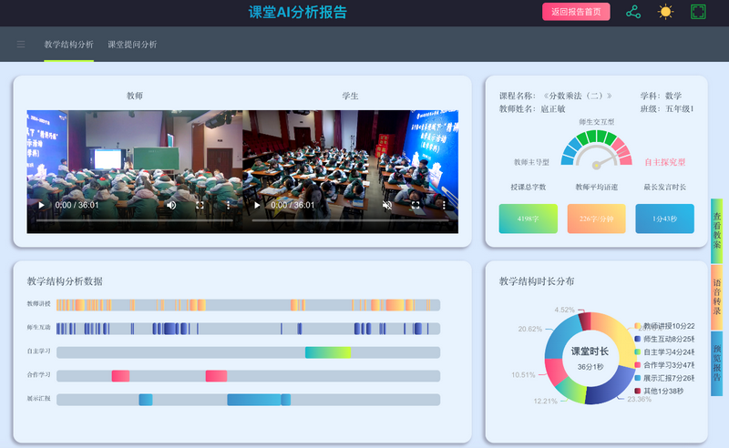Open the 预览报告 side tab

(x=717, y=363)
